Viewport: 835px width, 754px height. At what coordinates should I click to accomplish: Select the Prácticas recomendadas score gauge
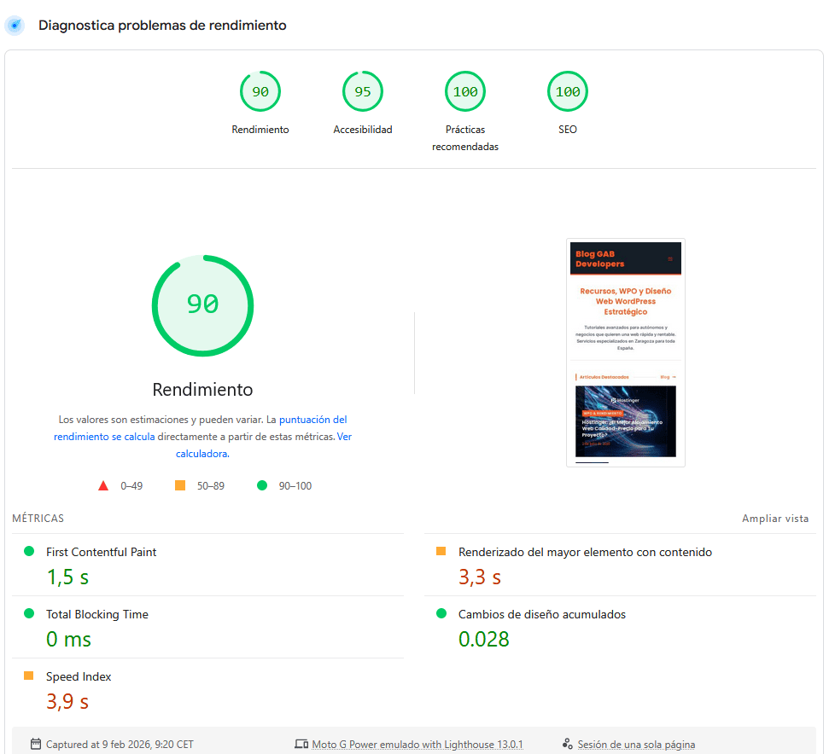[x=465, y=92]
